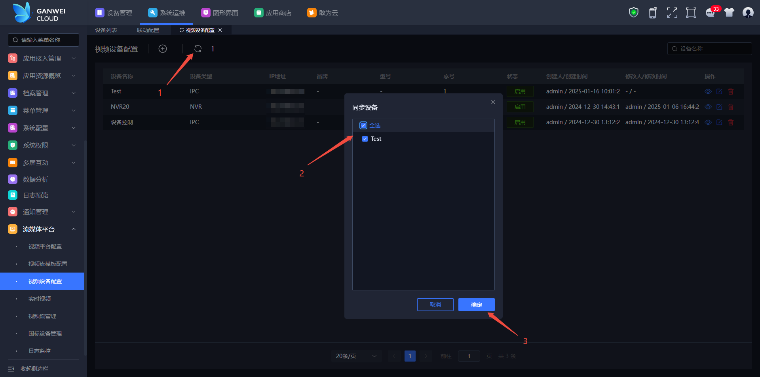Confirm sync with the 确定 button
The height and width of the screenshot is (377, 760).
tap(476, 305)
